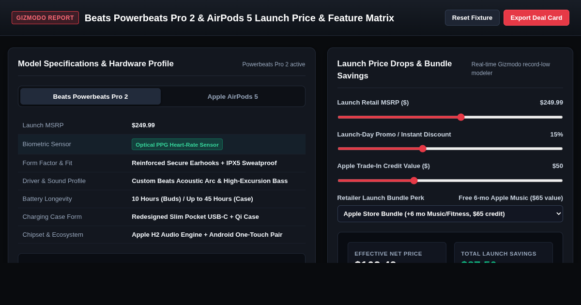Click the Chipset & Ecosystem label
Image resolution: width=581 pixels, height=305 pixels.
point(53,235)
